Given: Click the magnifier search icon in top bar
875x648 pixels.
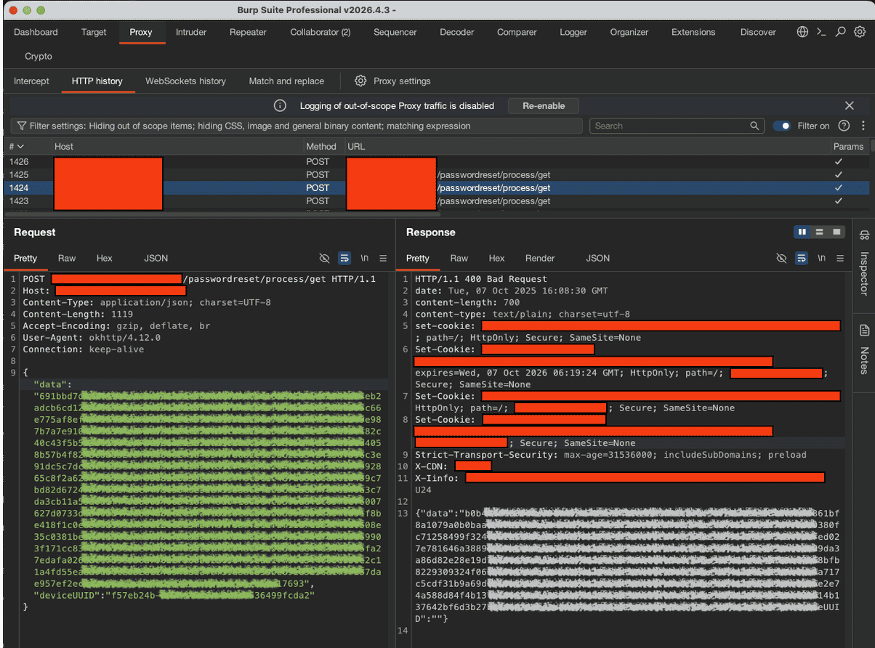Looking at the screenshot, I should (840, 32).
